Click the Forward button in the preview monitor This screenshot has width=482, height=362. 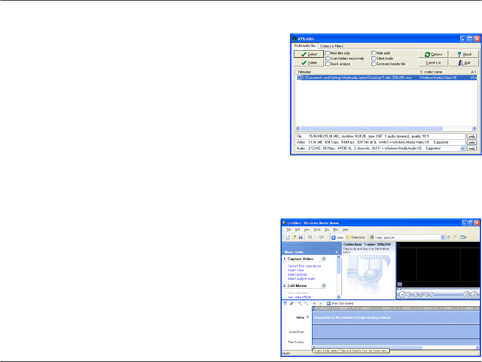click(432, 295)
